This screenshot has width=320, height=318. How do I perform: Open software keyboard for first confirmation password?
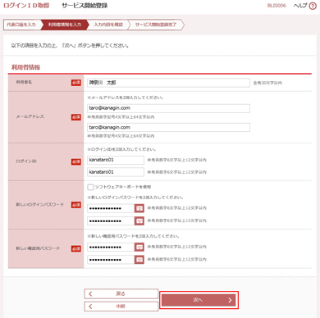point(139,247)
